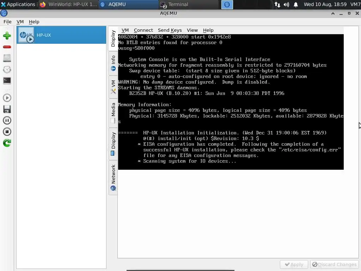Stop the virtual machine

(7, 132)
